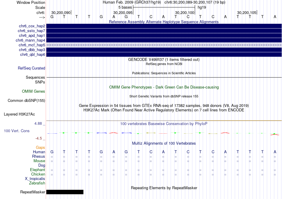Open the Common dbSNP(155) track label
The width and height of the screenshot is (282, 199).
pyautogui.click(x=26, y=101)
